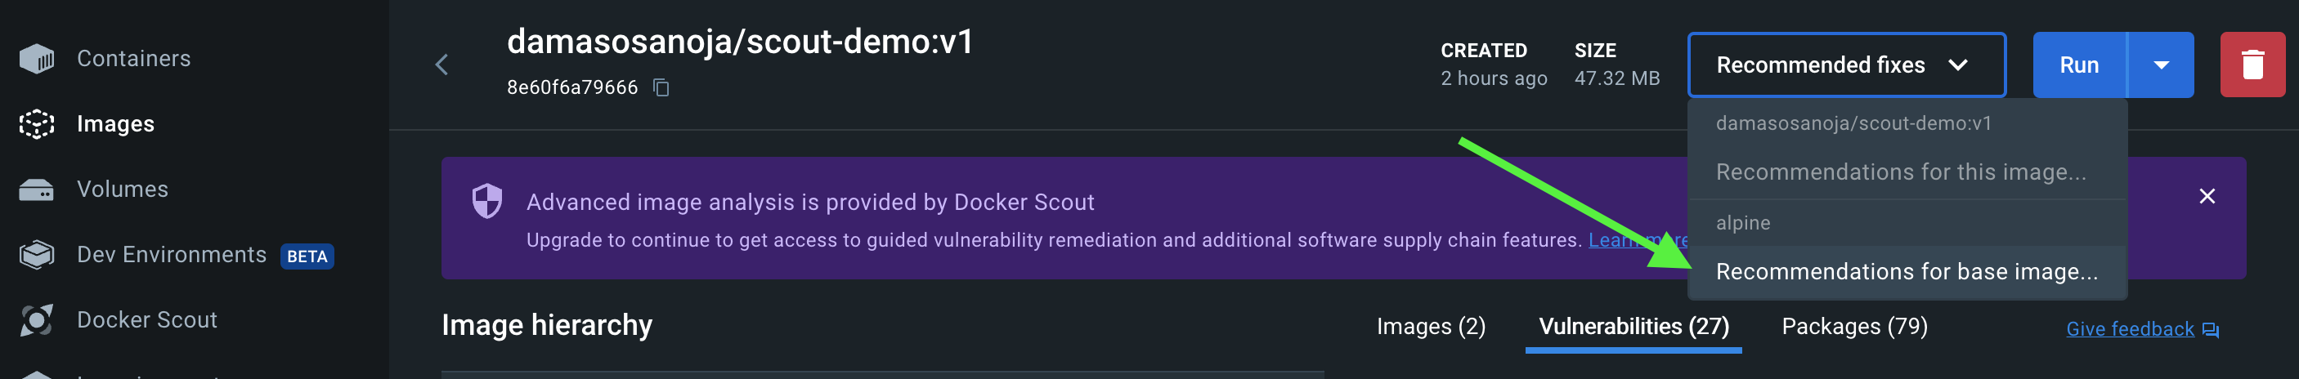
Task: Click the Containers sidebar icon
Action: (x=37, y=59)
